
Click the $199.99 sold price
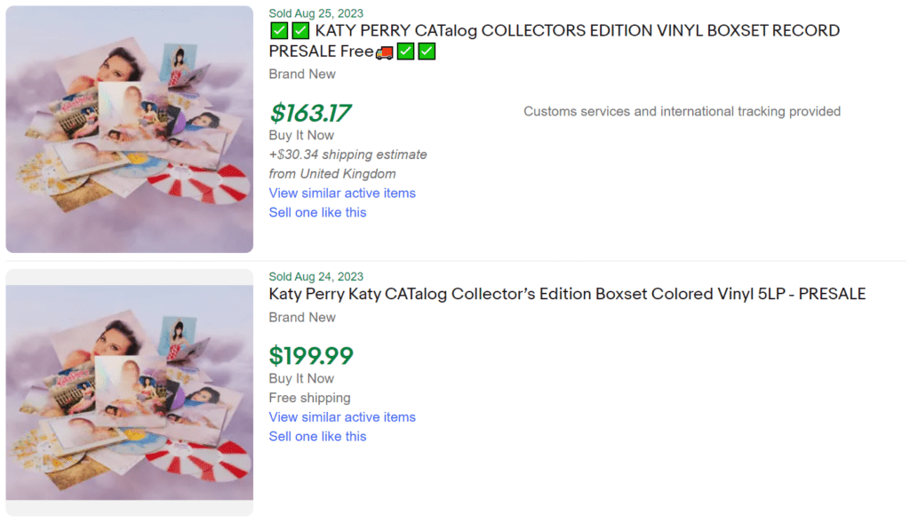tap(311, 355)
